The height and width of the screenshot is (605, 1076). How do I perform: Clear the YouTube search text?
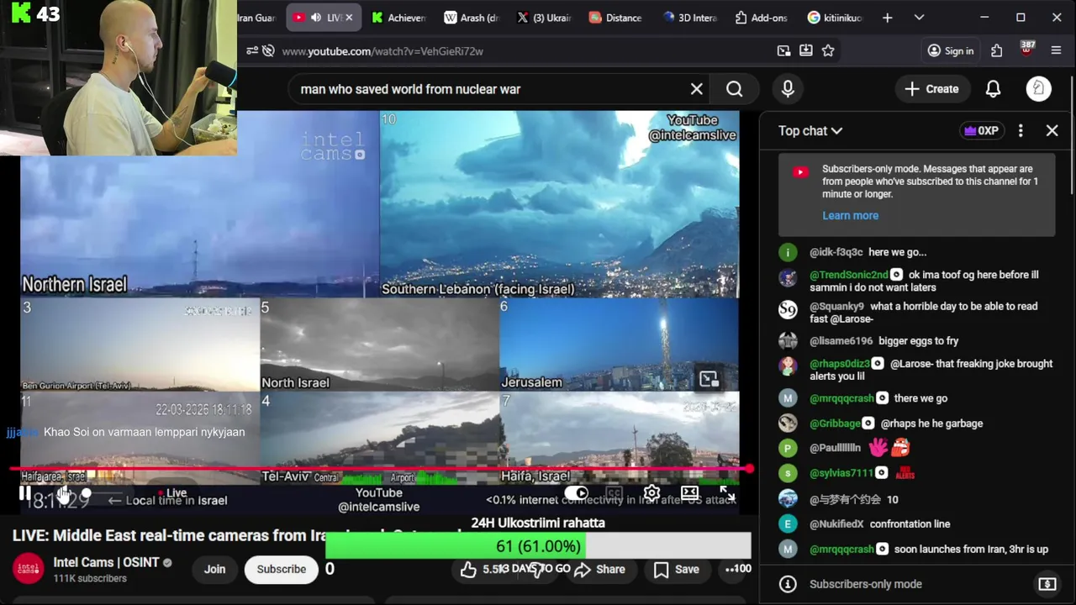click(x=697, y=89)
